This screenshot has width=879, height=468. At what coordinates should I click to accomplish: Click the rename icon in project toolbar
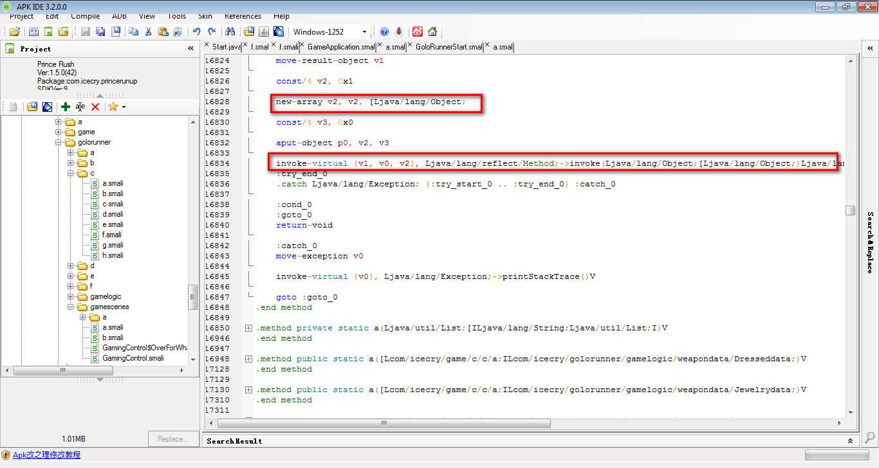point(80,107)
